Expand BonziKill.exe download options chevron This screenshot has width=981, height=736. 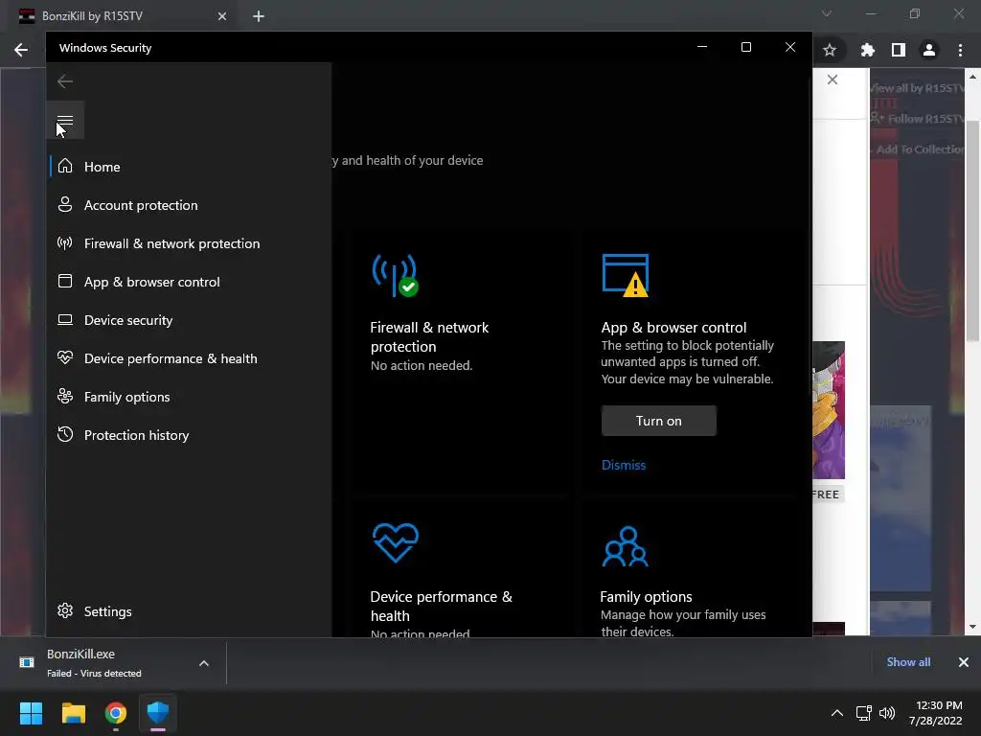tap(204, 663)
